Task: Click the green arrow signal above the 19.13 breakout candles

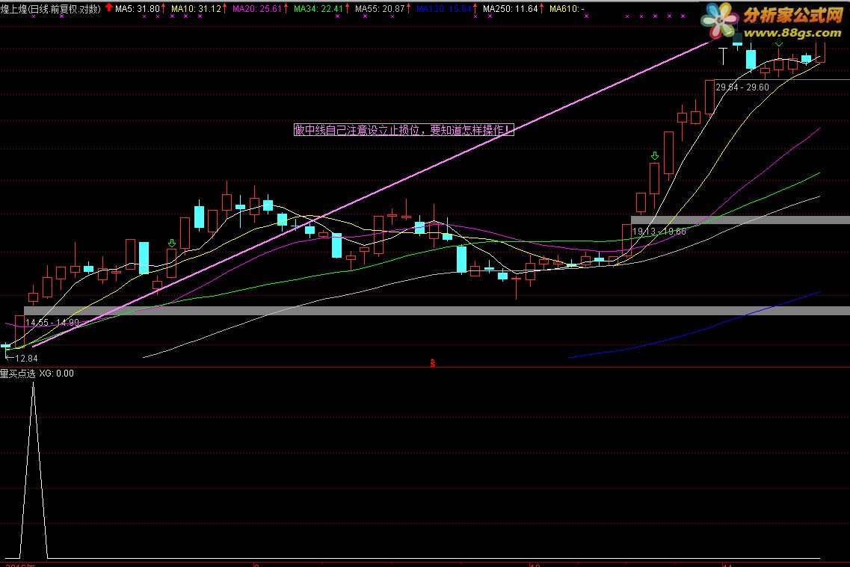Action: (x=655, y=156)
